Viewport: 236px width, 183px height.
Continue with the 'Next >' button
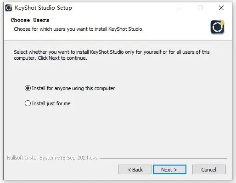169,170
